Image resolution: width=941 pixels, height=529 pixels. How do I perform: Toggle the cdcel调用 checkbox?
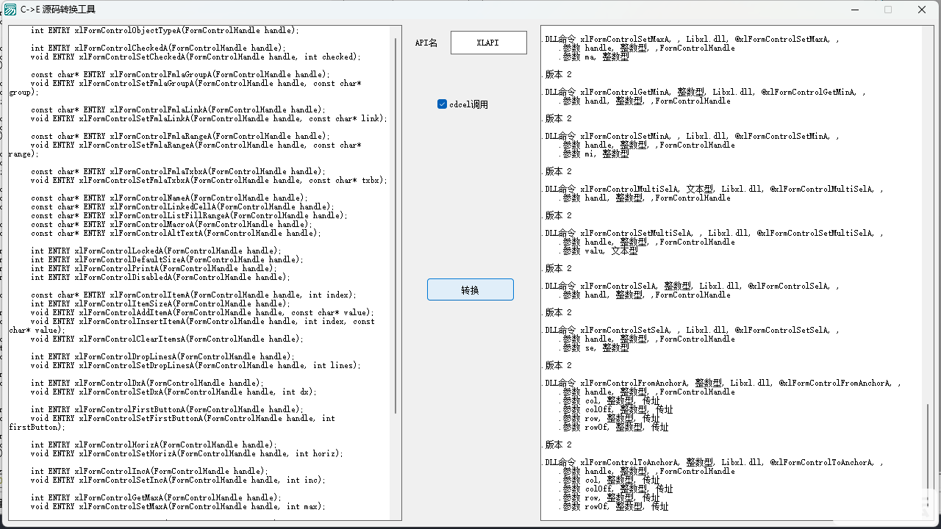coord(442,104)
